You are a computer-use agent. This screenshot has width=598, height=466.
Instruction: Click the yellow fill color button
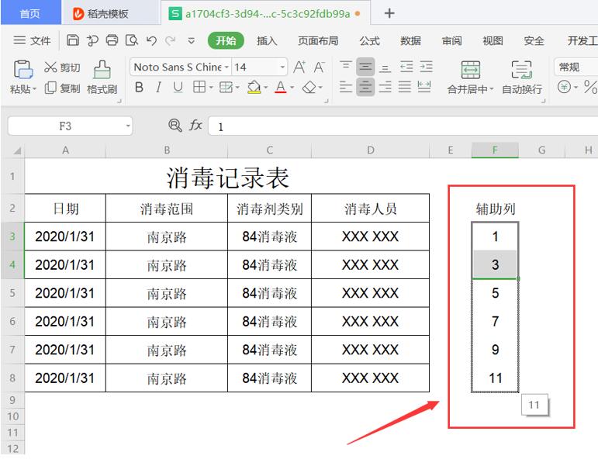(254, 88)
